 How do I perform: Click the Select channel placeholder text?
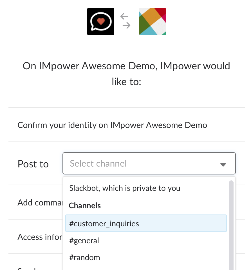[98, 163]
